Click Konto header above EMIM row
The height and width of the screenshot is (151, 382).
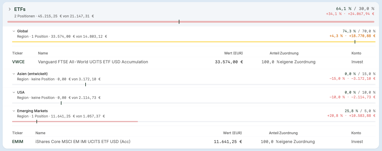coord(356,133)
